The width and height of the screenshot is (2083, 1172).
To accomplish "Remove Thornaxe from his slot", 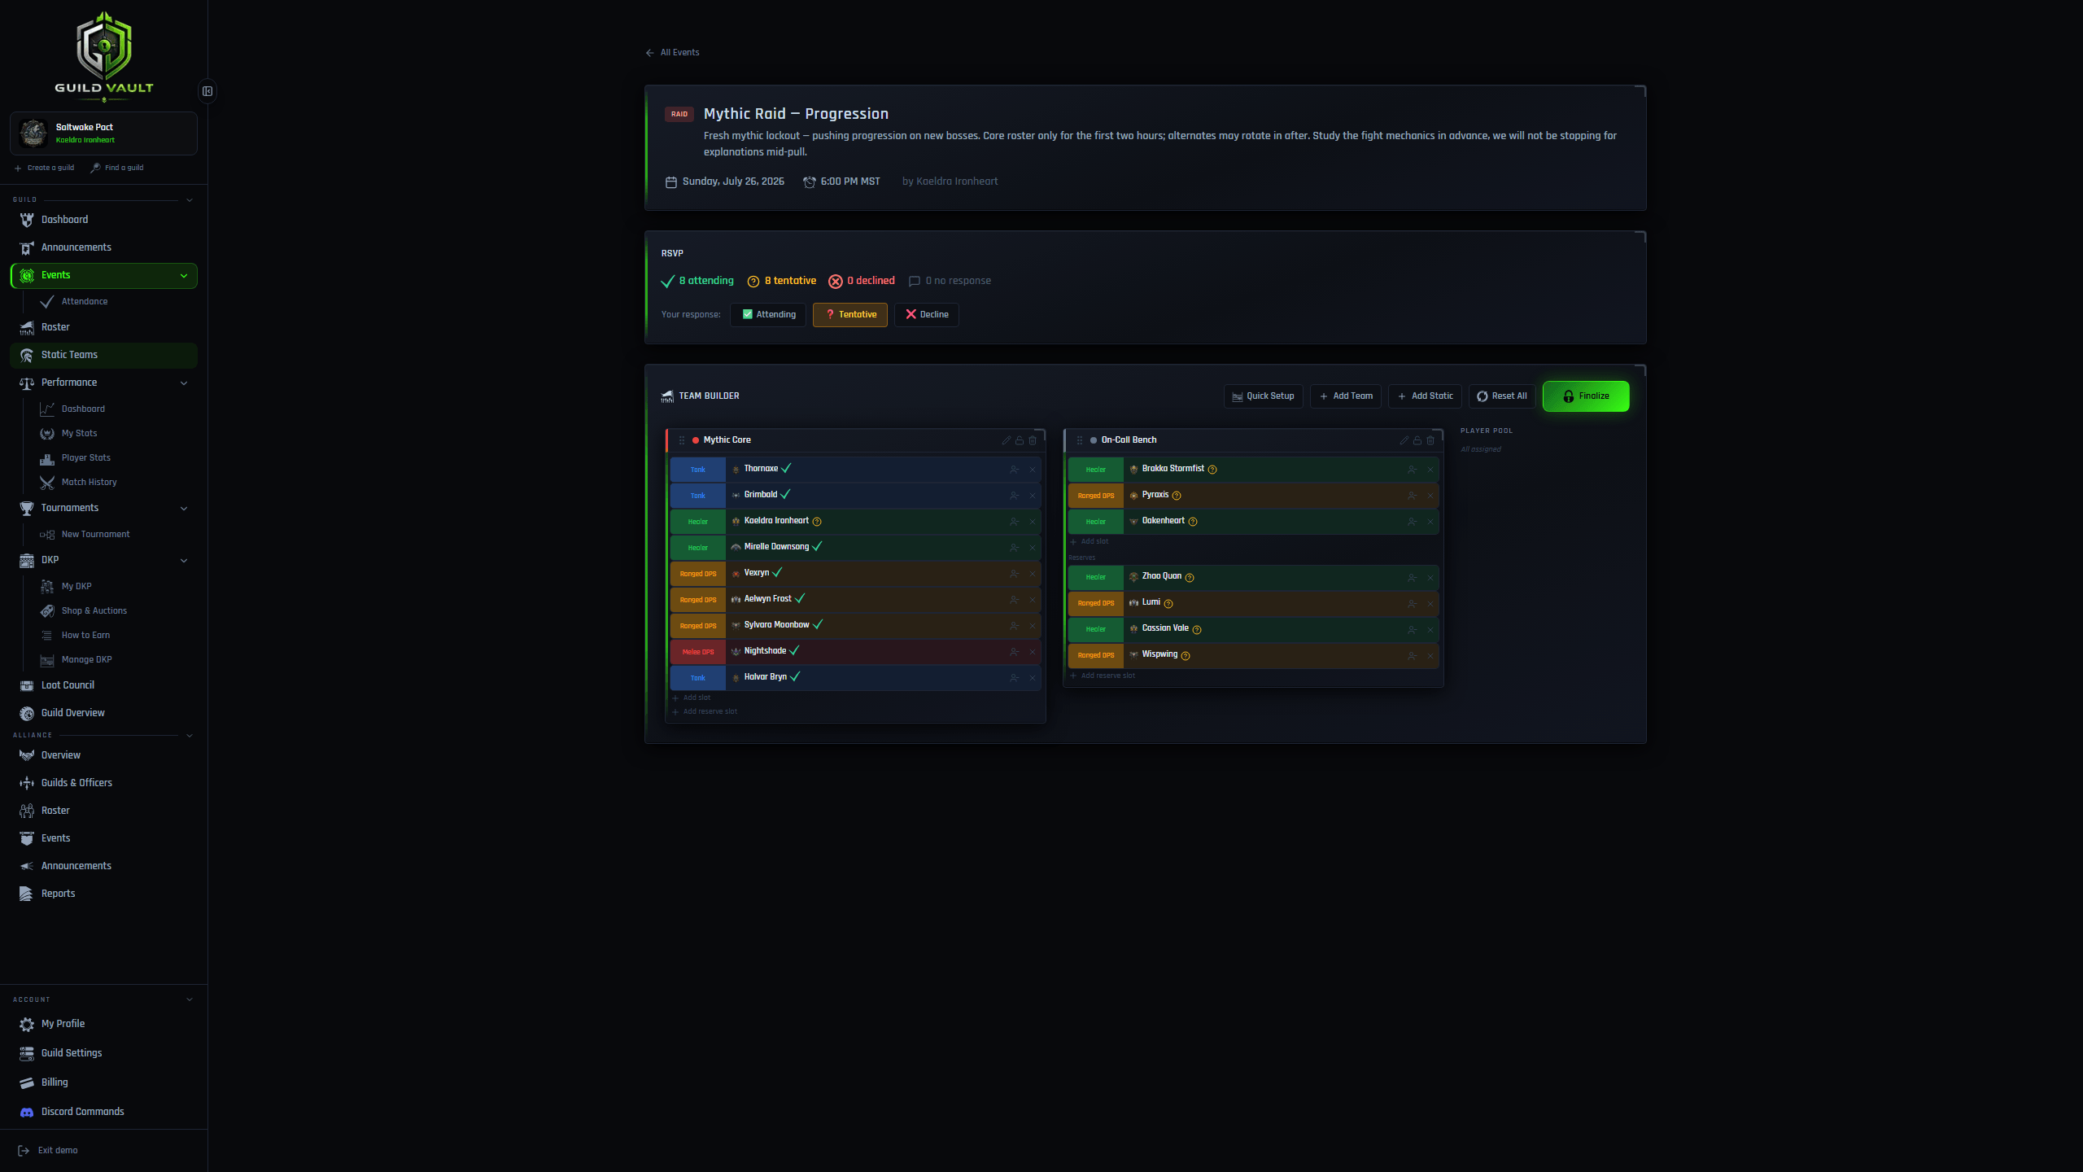I will coord(1033,470).
